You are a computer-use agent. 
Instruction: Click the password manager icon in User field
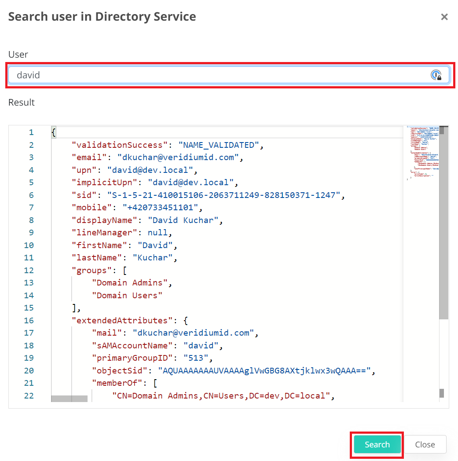(x=436, y=75)
